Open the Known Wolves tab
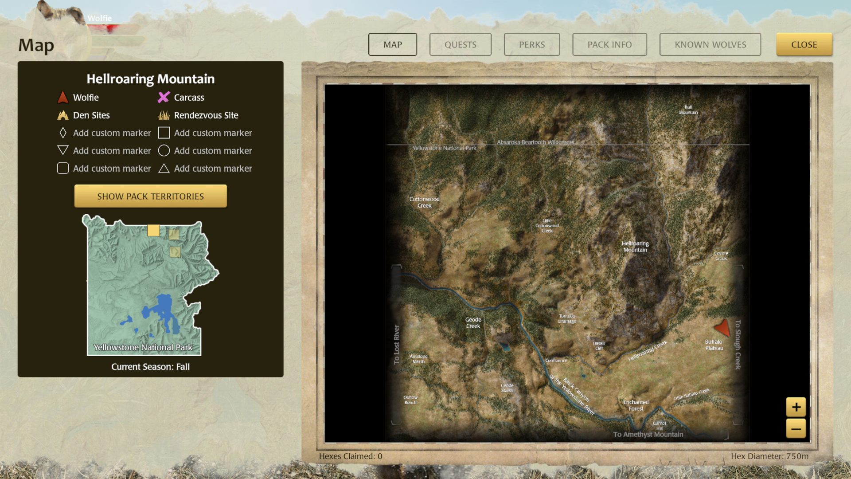851x479 pixels. click(x=710, y=44)
